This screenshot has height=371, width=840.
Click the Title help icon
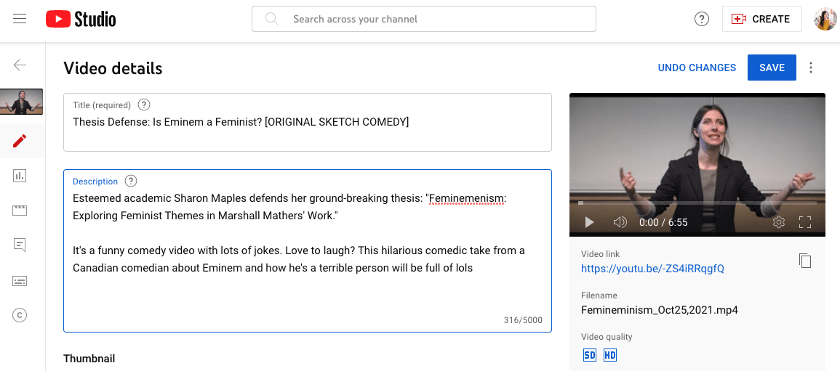click(x=143, y=105)
